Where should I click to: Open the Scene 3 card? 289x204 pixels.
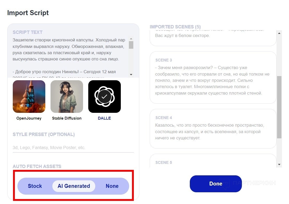[213, 77]
